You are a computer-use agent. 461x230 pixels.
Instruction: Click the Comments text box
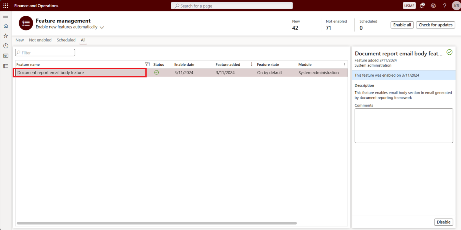(404, 126)
